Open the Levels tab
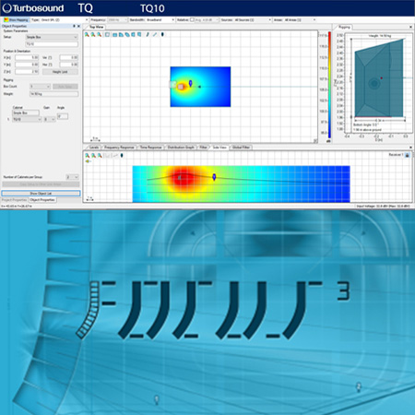The width and height of the screenshot is (415, 415). pos(94,148)
